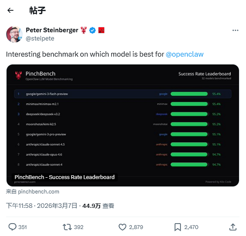Like the post with the heart icon
The height and width of the screenshot is (236, 246).
(123, 227)
